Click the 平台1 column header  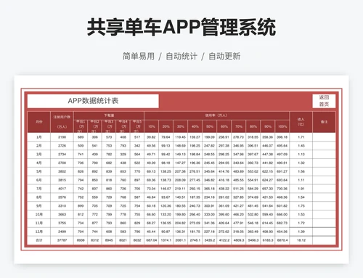click(x=81, y=126)
